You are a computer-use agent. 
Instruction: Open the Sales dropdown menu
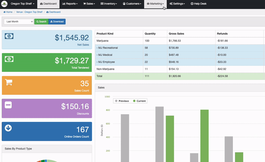tap(89, 4)
